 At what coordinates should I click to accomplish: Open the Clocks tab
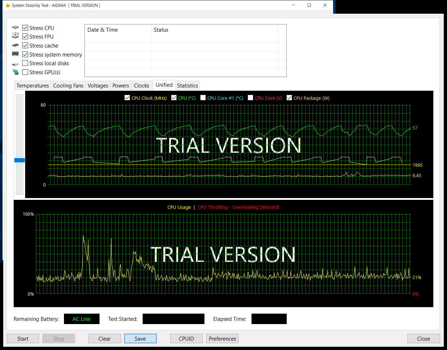point(142,85)
